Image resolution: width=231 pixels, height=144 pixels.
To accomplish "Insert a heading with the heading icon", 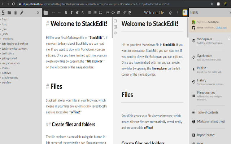I will point(77,13).
